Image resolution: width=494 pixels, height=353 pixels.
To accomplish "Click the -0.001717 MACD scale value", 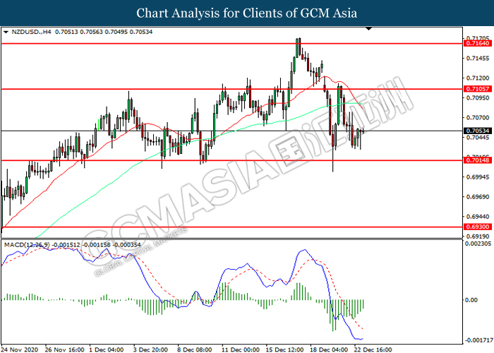I will tap(479, 340).
